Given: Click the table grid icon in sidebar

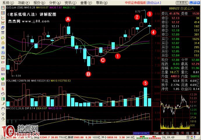Looking at the screenshot, I should [x=3, y=33].
